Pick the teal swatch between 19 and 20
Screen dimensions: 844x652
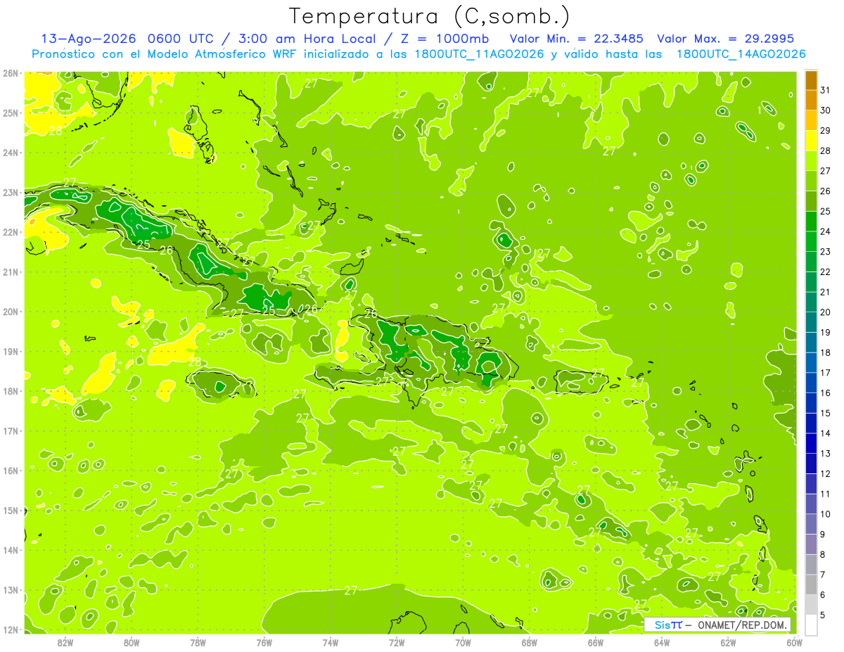811,323
